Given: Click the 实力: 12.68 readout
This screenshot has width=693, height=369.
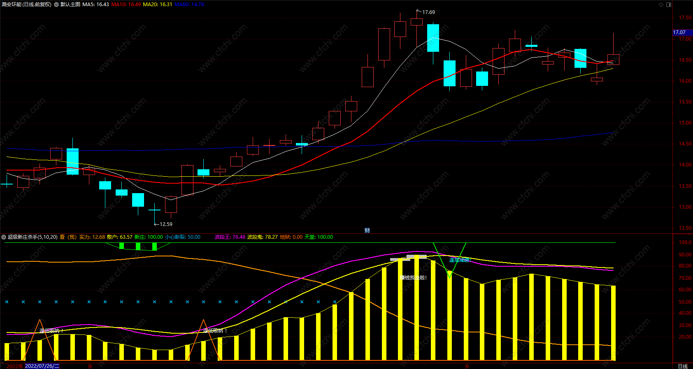Looking at the screenshot, I should pos(92,237).
